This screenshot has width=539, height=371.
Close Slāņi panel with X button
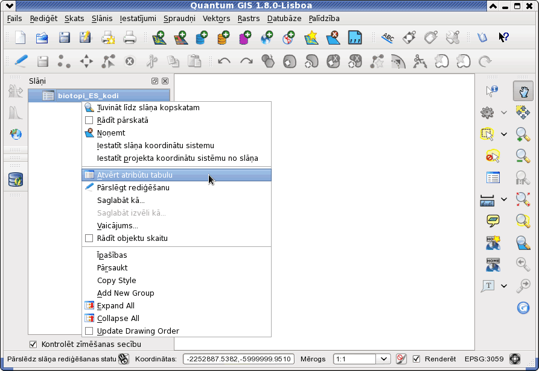coord(165,81)
